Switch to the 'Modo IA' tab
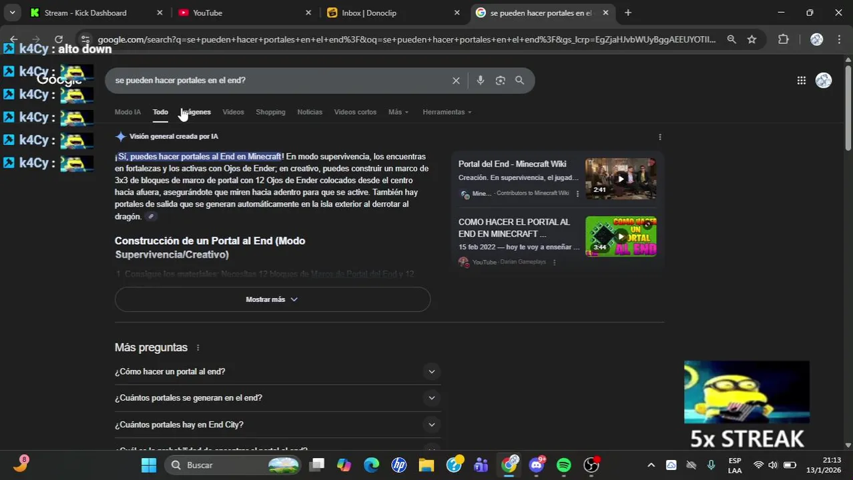The width and height of the screenshot is (853, 480). [x=127, y=112]
